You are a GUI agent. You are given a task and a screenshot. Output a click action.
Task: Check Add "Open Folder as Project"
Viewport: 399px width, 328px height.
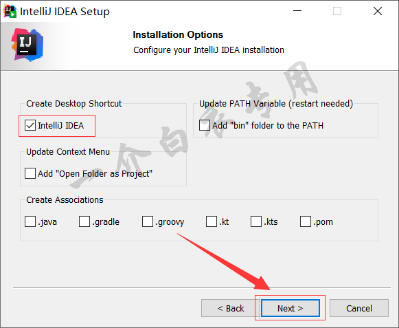tap(30, 173)
